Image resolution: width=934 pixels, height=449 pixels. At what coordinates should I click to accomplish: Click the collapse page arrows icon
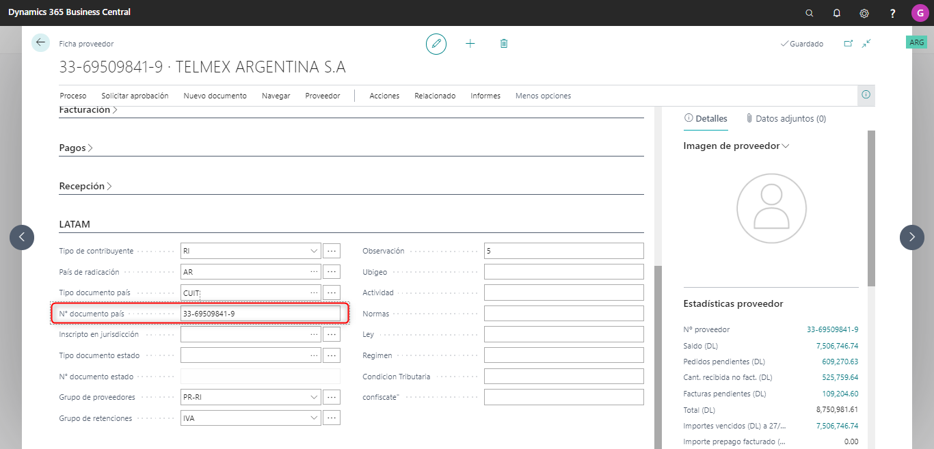click(x=866, y=43)
